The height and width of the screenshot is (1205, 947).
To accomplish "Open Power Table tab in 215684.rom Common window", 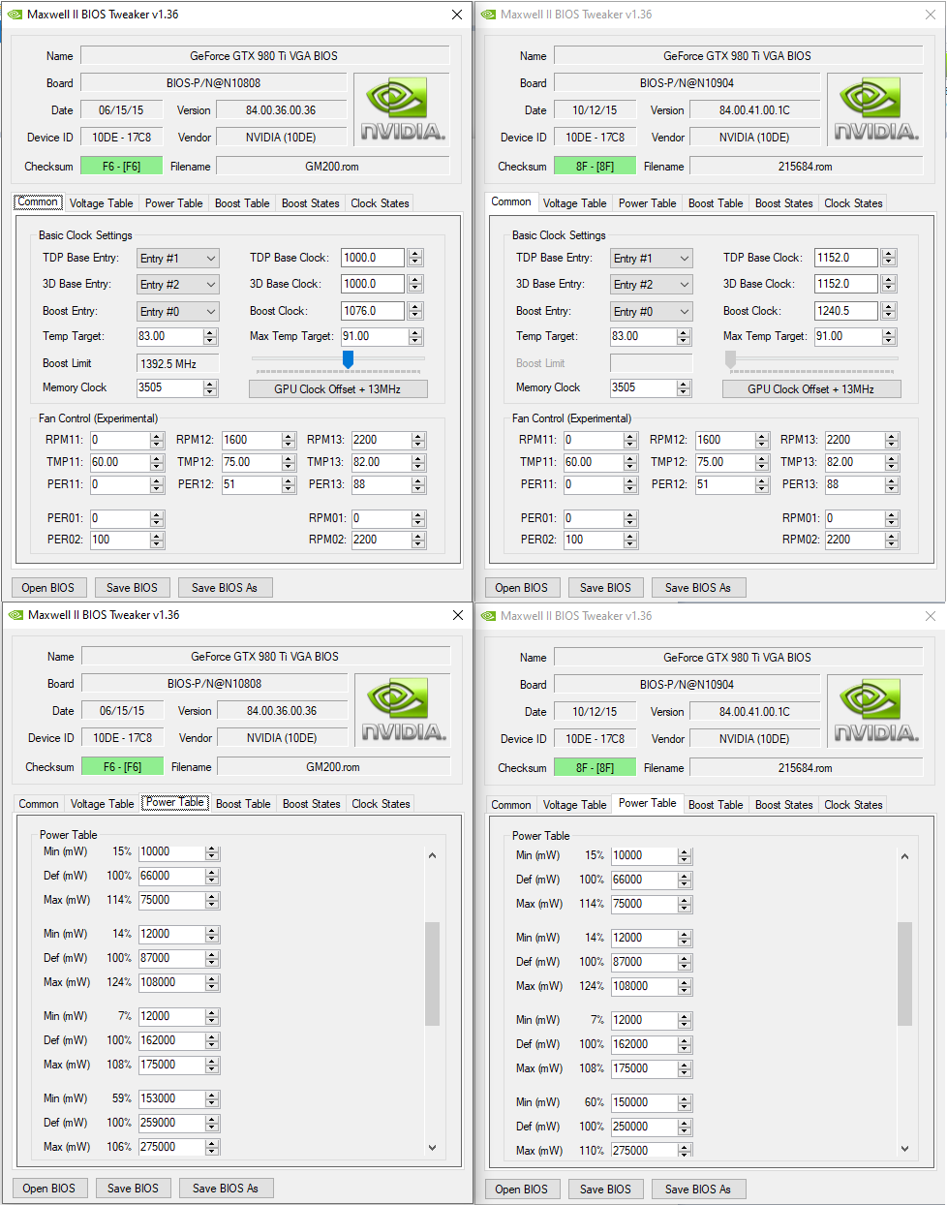I will point(647,203).
